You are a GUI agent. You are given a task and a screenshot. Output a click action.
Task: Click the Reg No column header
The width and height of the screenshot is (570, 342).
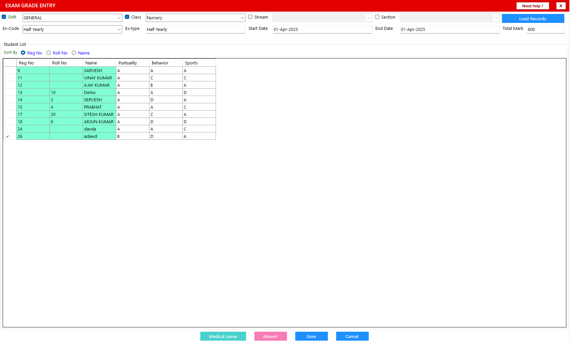[33, 63]
